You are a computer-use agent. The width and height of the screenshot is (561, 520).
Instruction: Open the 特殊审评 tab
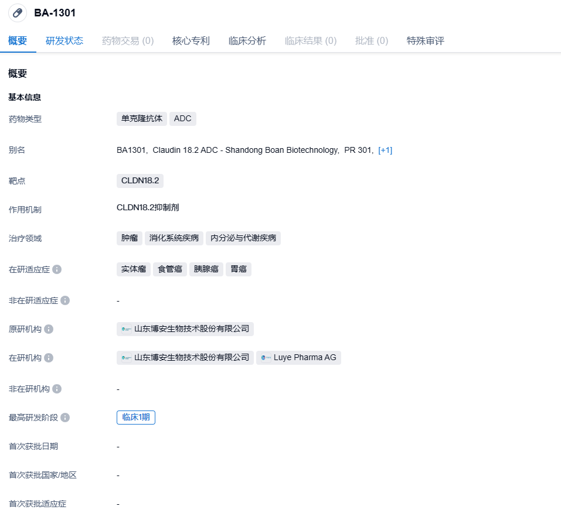click(x=426, y=40)
